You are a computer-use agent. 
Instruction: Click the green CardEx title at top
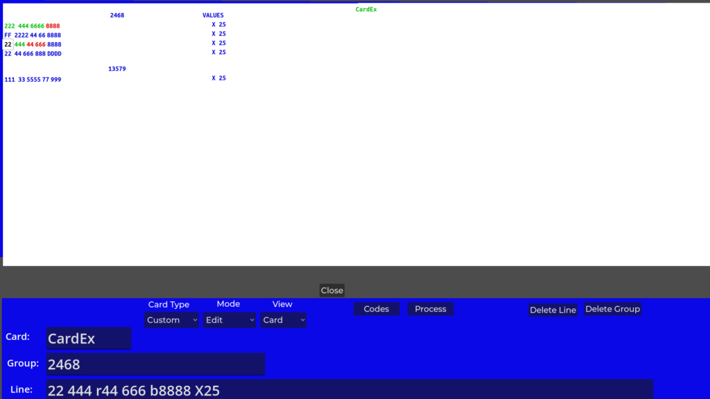pyautogui.click(x=366, y=10)
